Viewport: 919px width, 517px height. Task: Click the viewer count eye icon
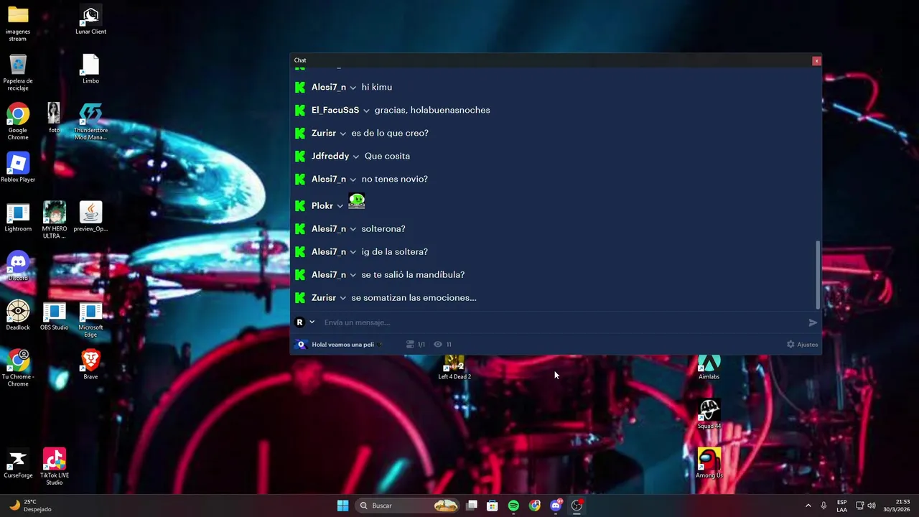[x=438, y=345]
